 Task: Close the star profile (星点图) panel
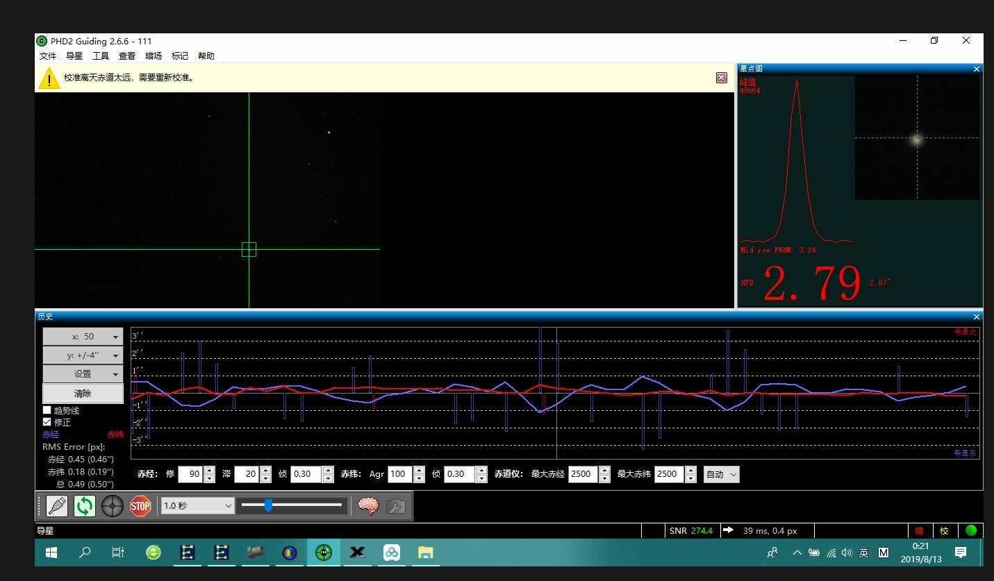pyautogui.click(x=977, y=69)
